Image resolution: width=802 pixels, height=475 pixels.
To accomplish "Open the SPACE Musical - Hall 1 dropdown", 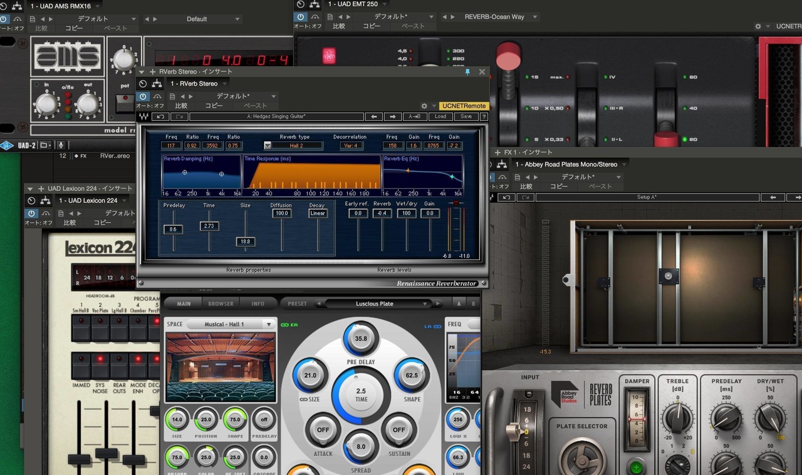I will [x=231, y=324].
